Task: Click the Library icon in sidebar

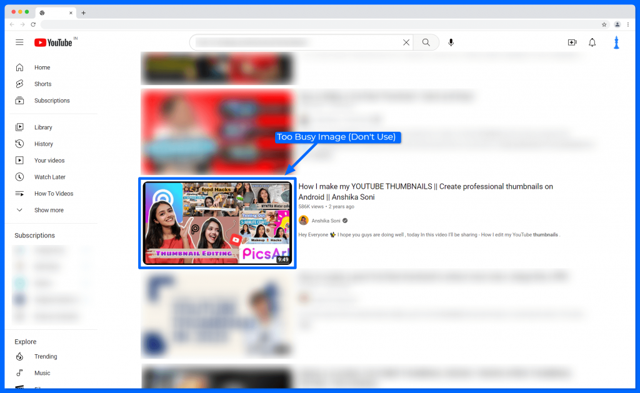Action: coord(19,127)
